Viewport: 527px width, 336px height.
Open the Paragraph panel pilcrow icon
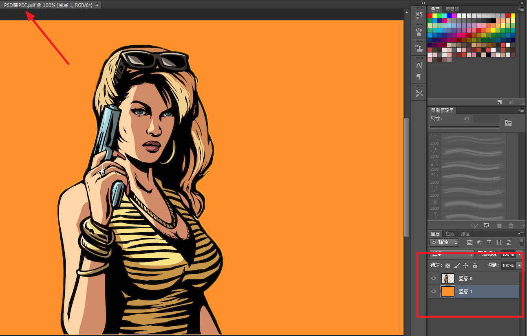click(419, 77)
